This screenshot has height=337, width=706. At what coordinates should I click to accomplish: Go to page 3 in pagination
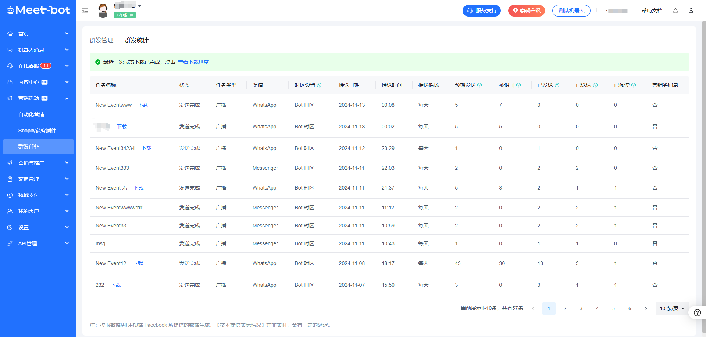(x=581, y=308)
